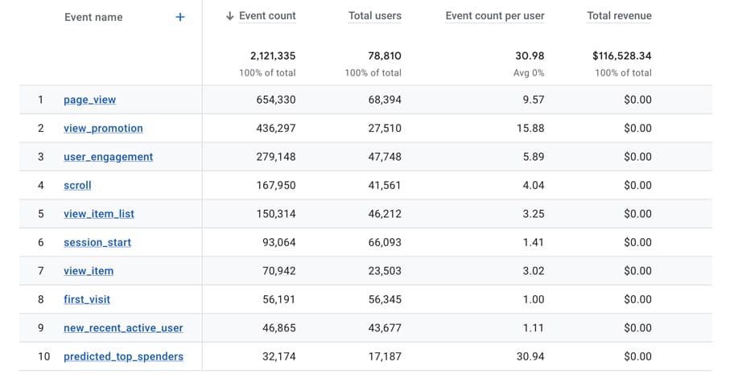Click the 1.11 per-user cell
The width and height of the screenshot is (734, 374).
[x=534, y=328]
